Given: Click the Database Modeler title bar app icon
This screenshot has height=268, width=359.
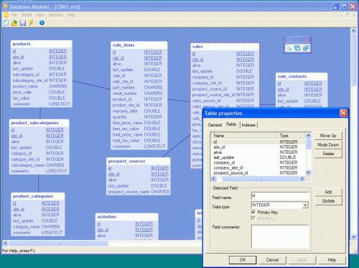Looking at the screenshot, I should point(6,6).
